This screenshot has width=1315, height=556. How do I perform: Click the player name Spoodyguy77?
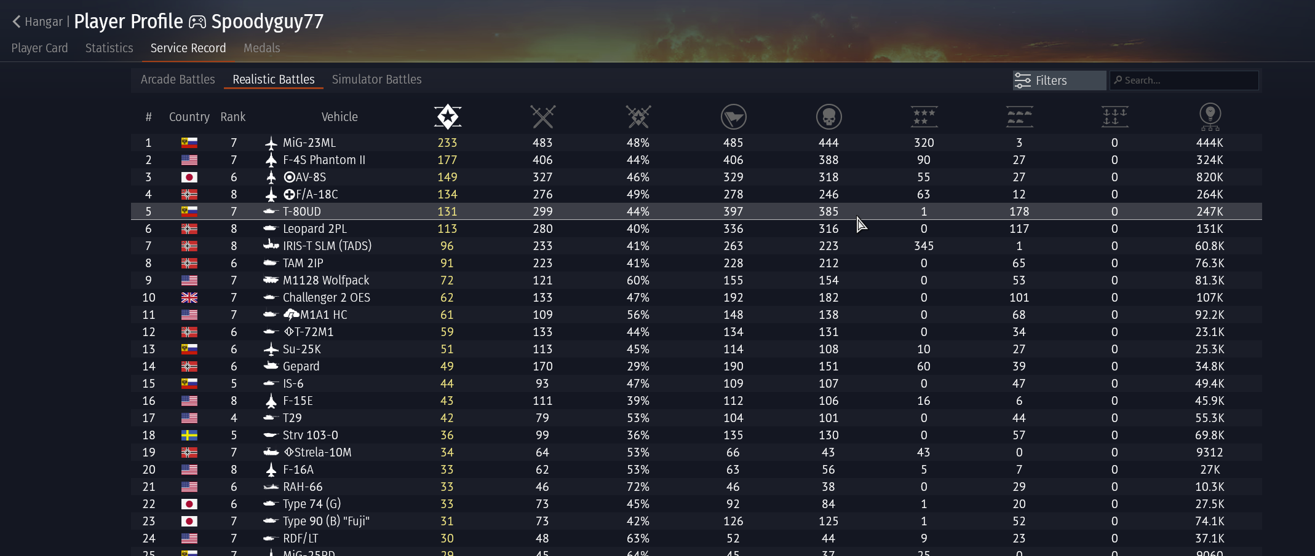tap(268, 22)
